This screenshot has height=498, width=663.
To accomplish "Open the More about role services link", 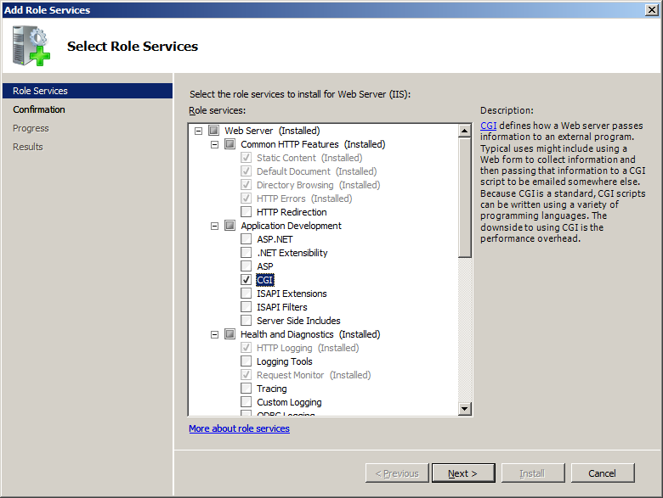I will [239, 428].
